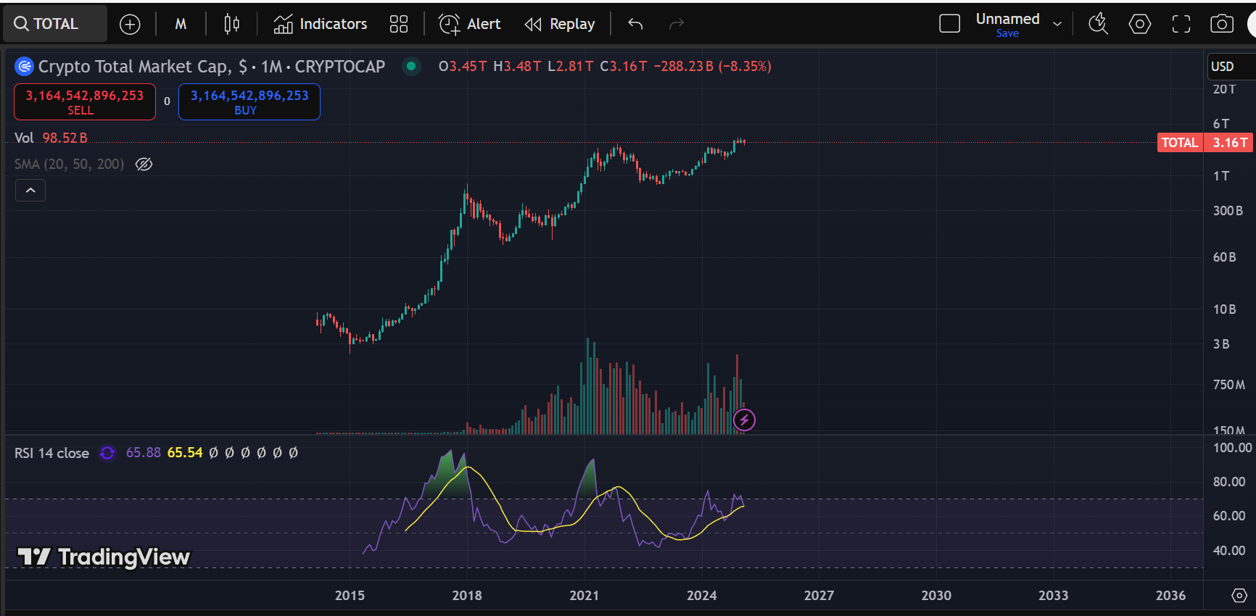
Task: Open the M timeframe interval menu
Action: tap(181, 25)
